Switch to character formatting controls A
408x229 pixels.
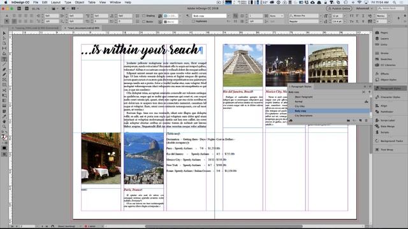(x=7, y=16)
